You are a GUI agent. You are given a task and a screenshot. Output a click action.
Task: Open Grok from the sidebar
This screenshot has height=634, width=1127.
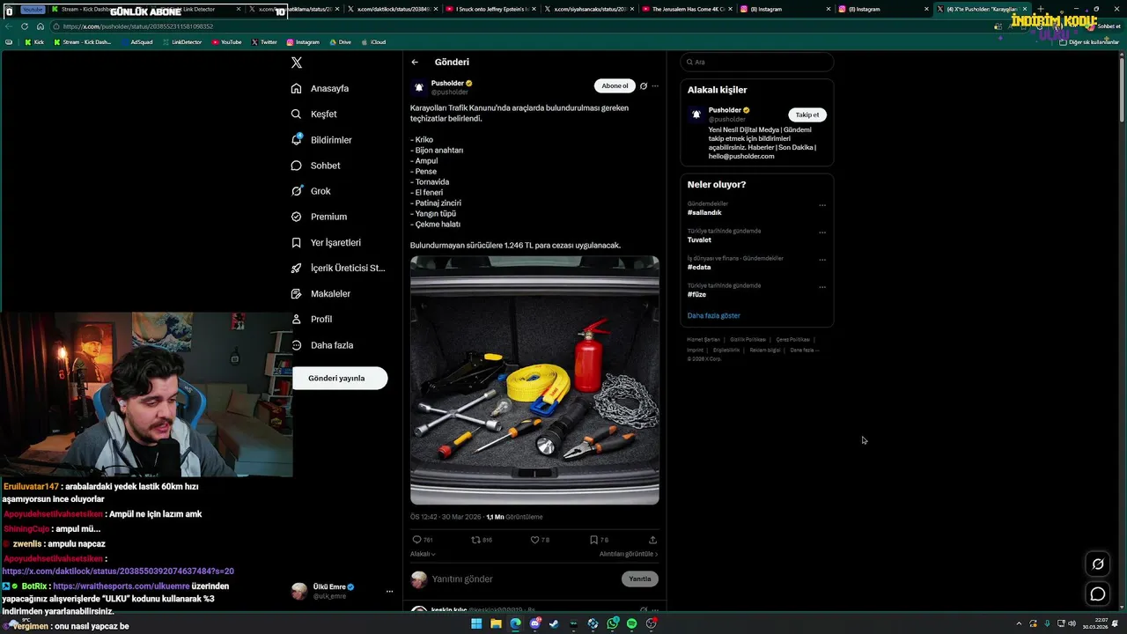click(312, 191)
